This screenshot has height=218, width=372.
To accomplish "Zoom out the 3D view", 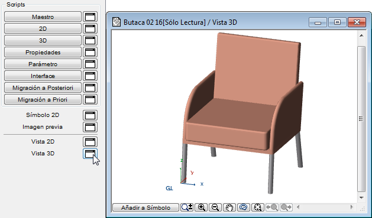I will pyautogui.click(x=215, y=207).
